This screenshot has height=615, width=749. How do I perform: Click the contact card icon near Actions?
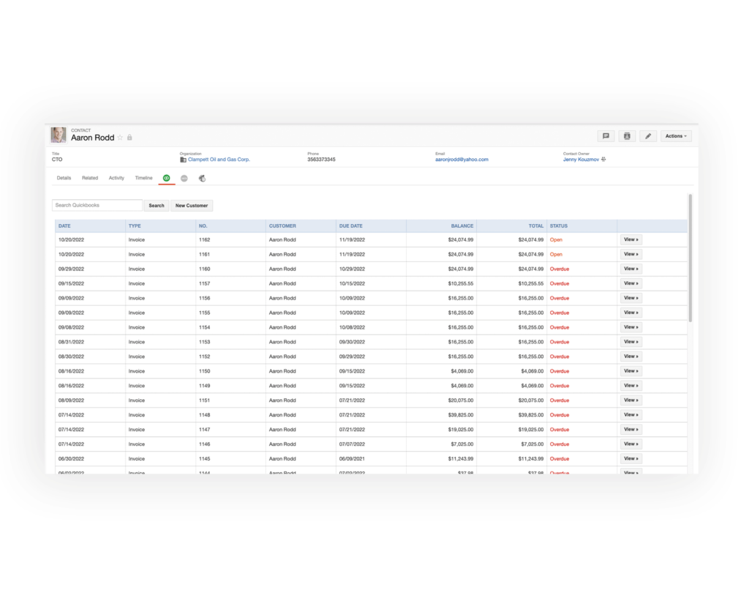click(627, 135)
